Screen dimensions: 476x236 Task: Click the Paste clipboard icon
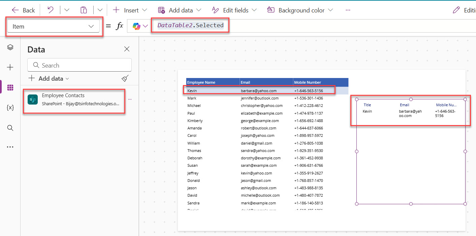click(84, 10)
